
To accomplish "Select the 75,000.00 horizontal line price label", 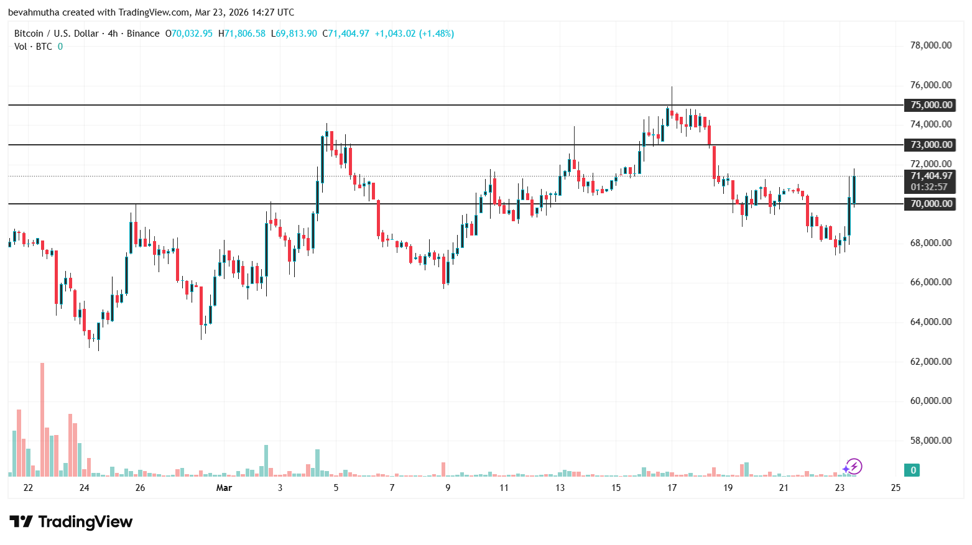I will (x=930, y=105).
